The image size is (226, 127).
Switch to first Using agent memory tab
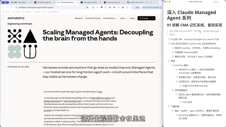click(90, 2)
